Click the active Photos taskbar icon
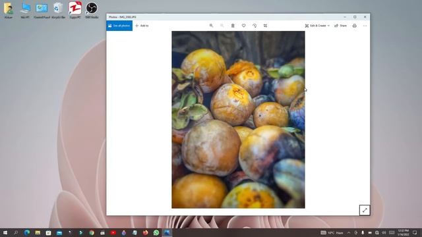This screenshot has width=422, height=237. pos(167,232)
